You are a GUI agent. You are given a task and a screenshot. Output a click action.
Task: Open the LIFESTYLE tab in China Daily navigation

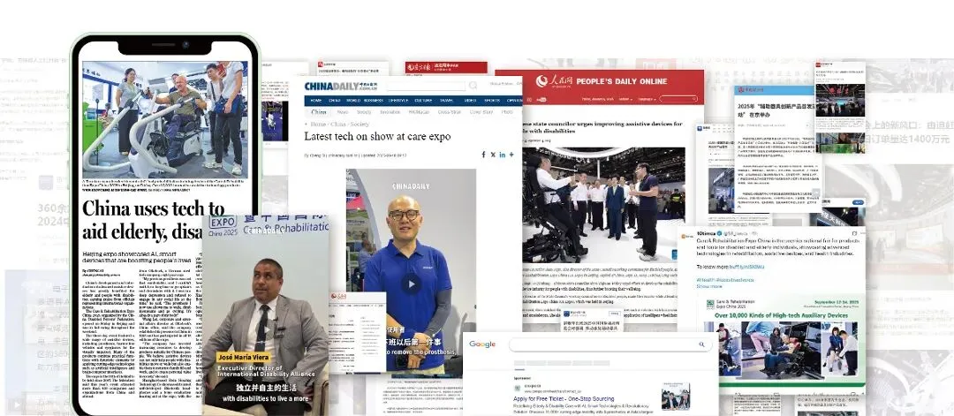coord(397,101)
